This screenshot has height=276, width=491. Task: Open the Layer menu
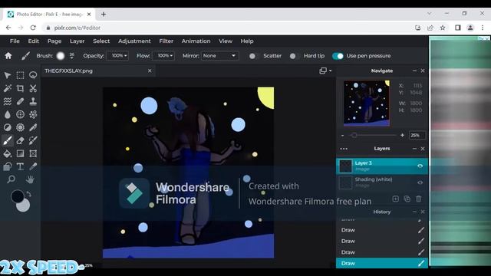77,41
